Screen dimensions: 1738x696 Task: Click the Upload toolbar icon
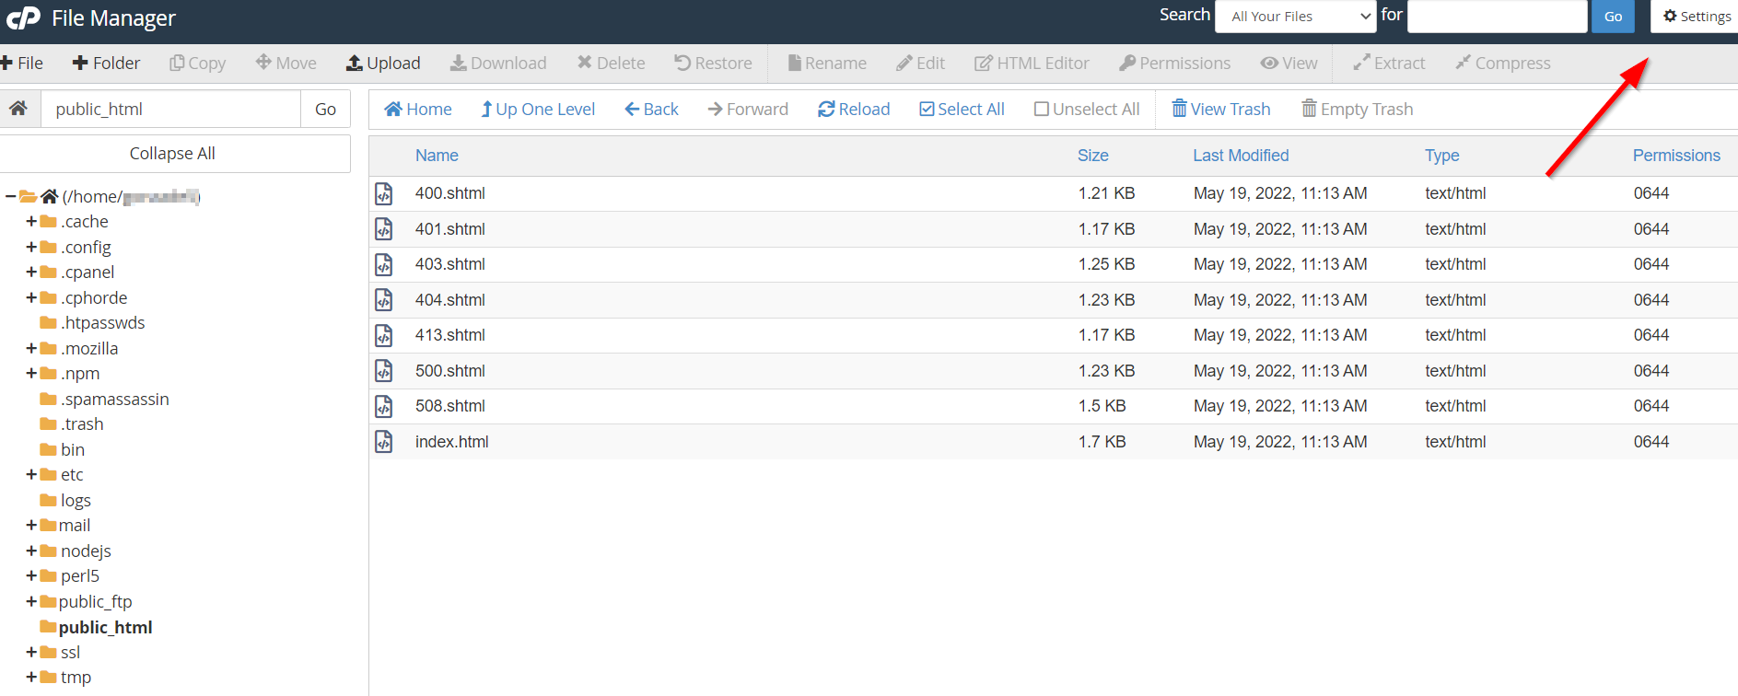tap(355, 64)
